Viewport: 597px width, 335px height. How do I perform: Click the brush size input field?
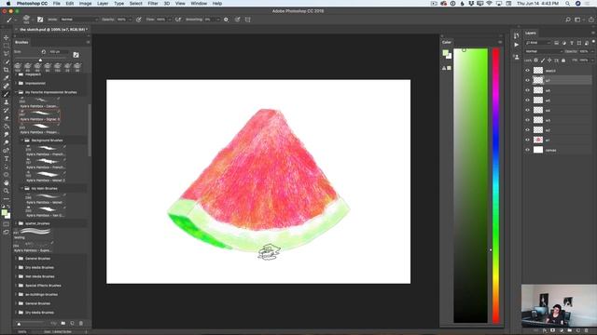click(58, 52)
